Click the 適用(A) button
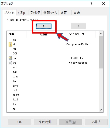Viewport: 110px width, 128px height. tap(71, 122)
